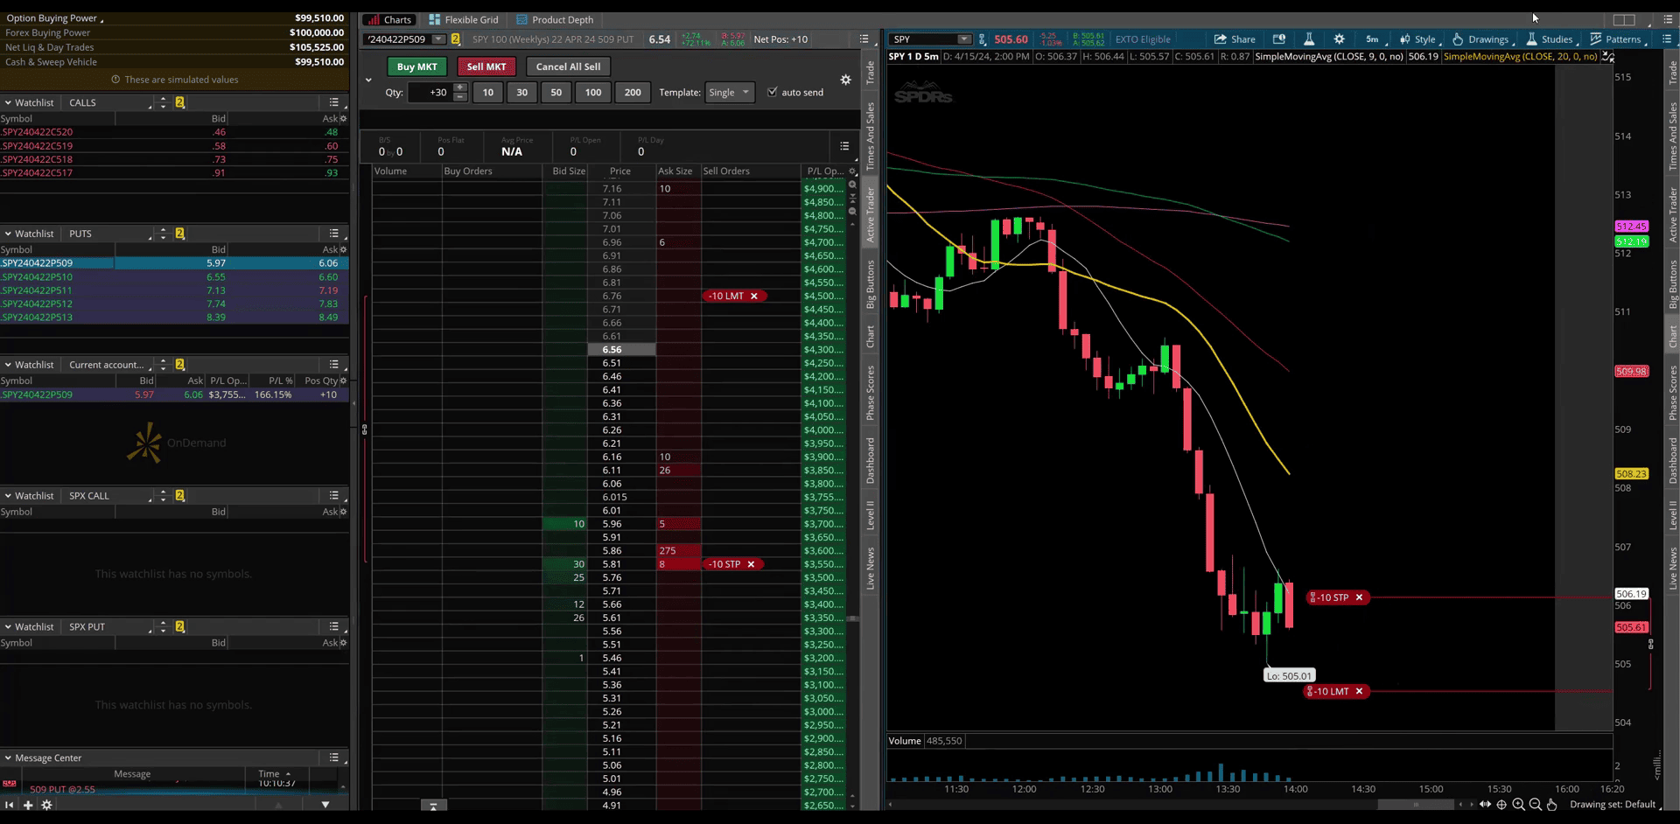Open the SPY symbol dropdown on chart
The width and height of the screenshot is (1680, 824).
coord(963,39)
